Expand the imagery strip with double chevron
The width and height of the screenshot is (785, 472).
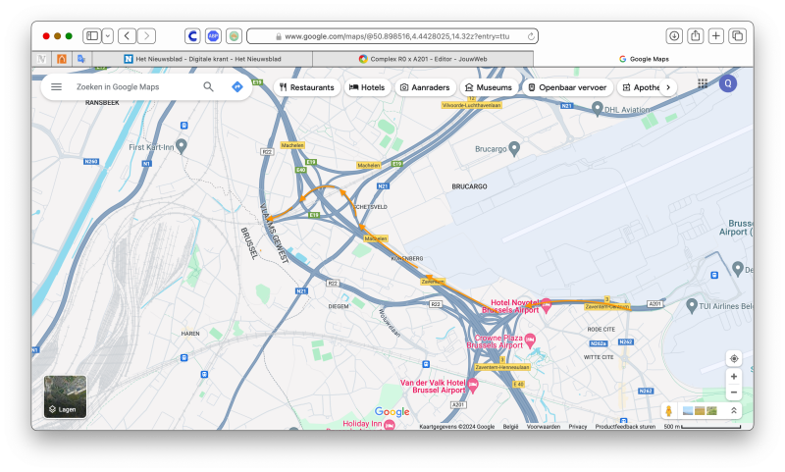pos(734,411)
